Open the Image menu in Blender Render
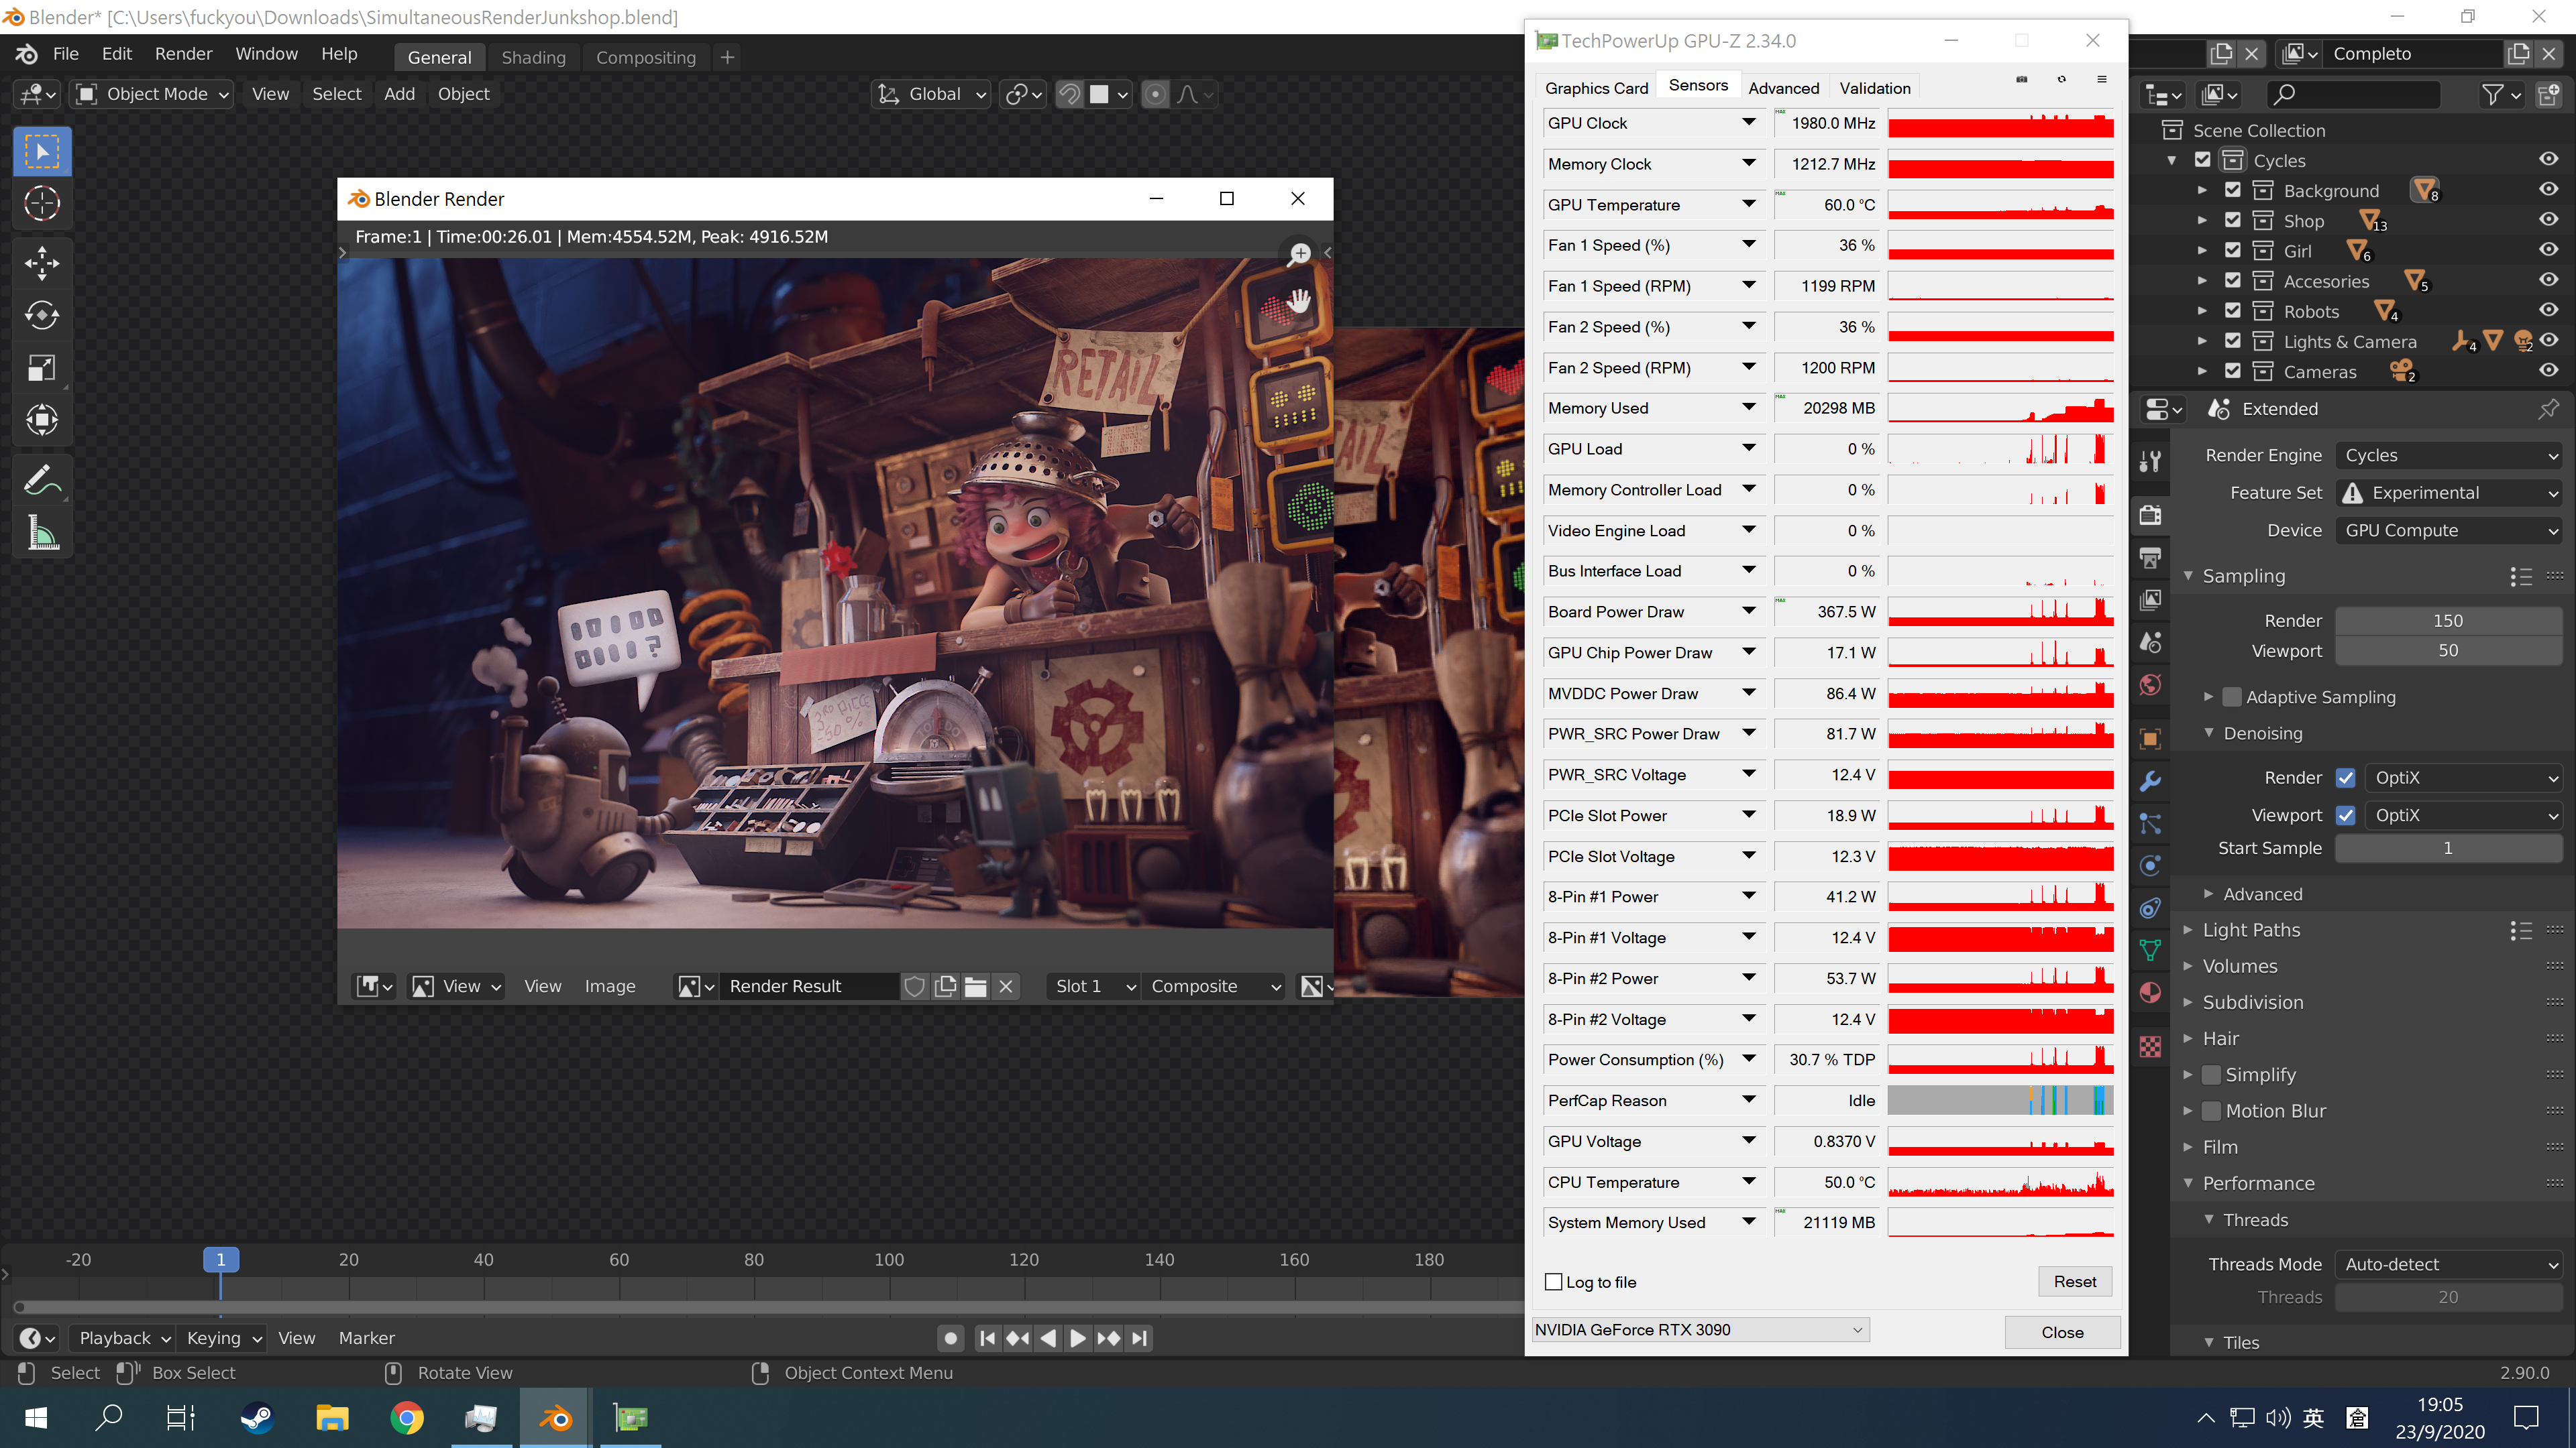 [x=609, y=986]
